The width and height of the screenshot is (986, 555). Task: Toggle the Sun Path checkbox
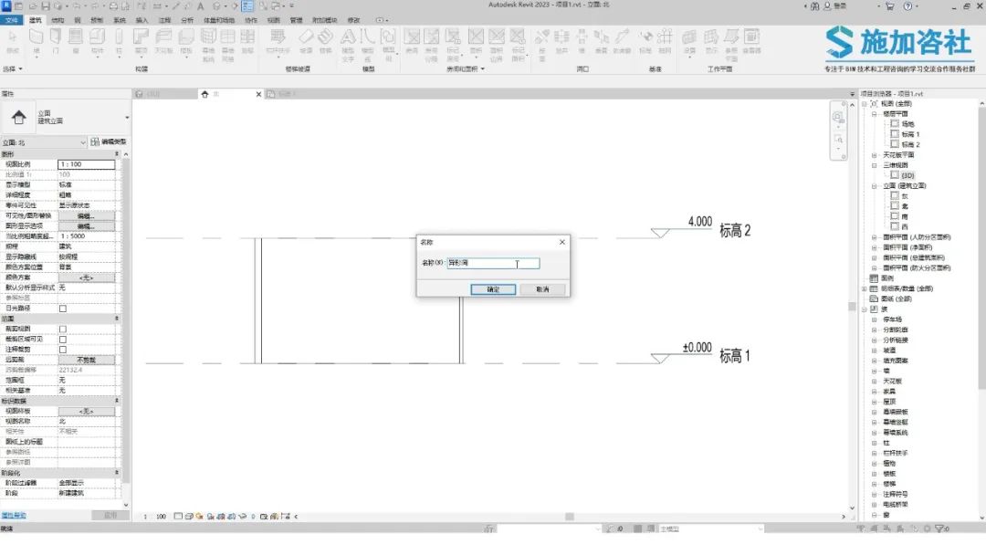(63, 309)
